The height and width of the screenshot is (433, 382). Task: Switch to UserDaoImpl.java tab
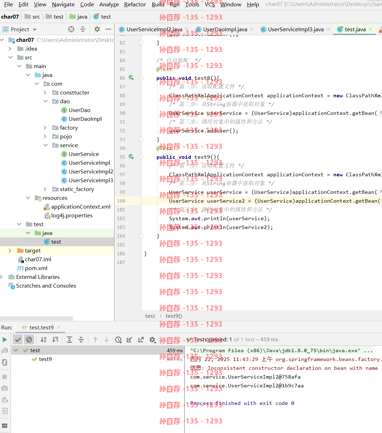click(224, 29)
